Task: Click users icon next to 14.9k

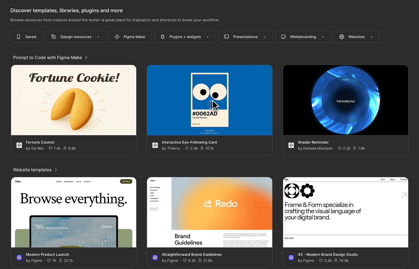Action: point(336,261)
